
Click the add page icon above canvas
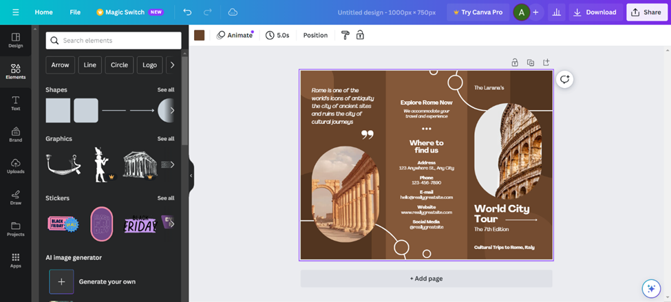tap(546, 63)
